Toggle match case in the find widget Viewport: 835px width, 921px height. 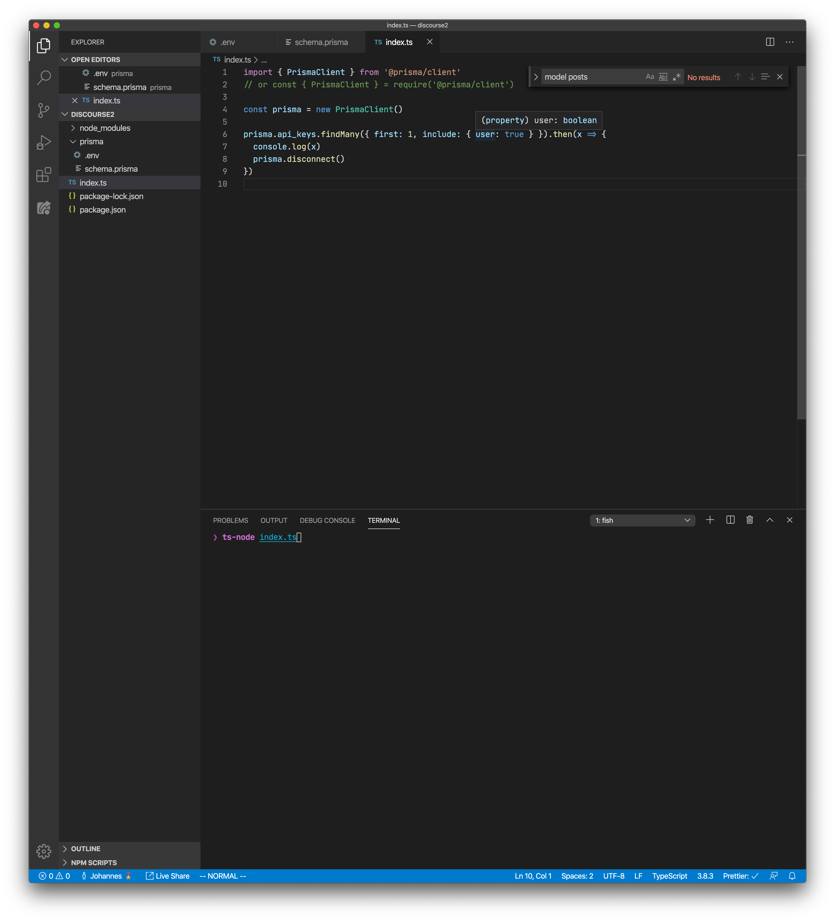(650, 76)
